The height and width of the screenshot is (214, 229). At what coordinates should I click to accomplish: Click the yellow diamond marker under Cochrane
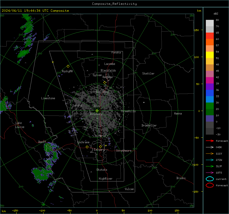(x=87, y=147)
